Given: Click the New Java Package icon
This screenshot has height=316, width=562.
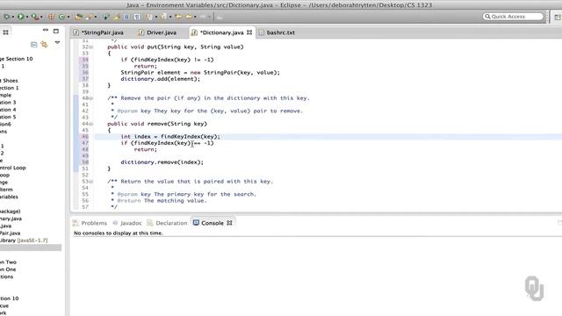Looking at the screenshot, I should [x=52, y=17].
